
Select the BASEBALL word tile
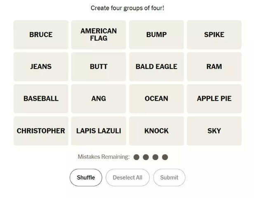41,98
